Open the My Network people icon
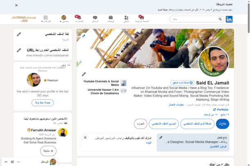Screen dimensions: 250x166 [x=126, y=18]
